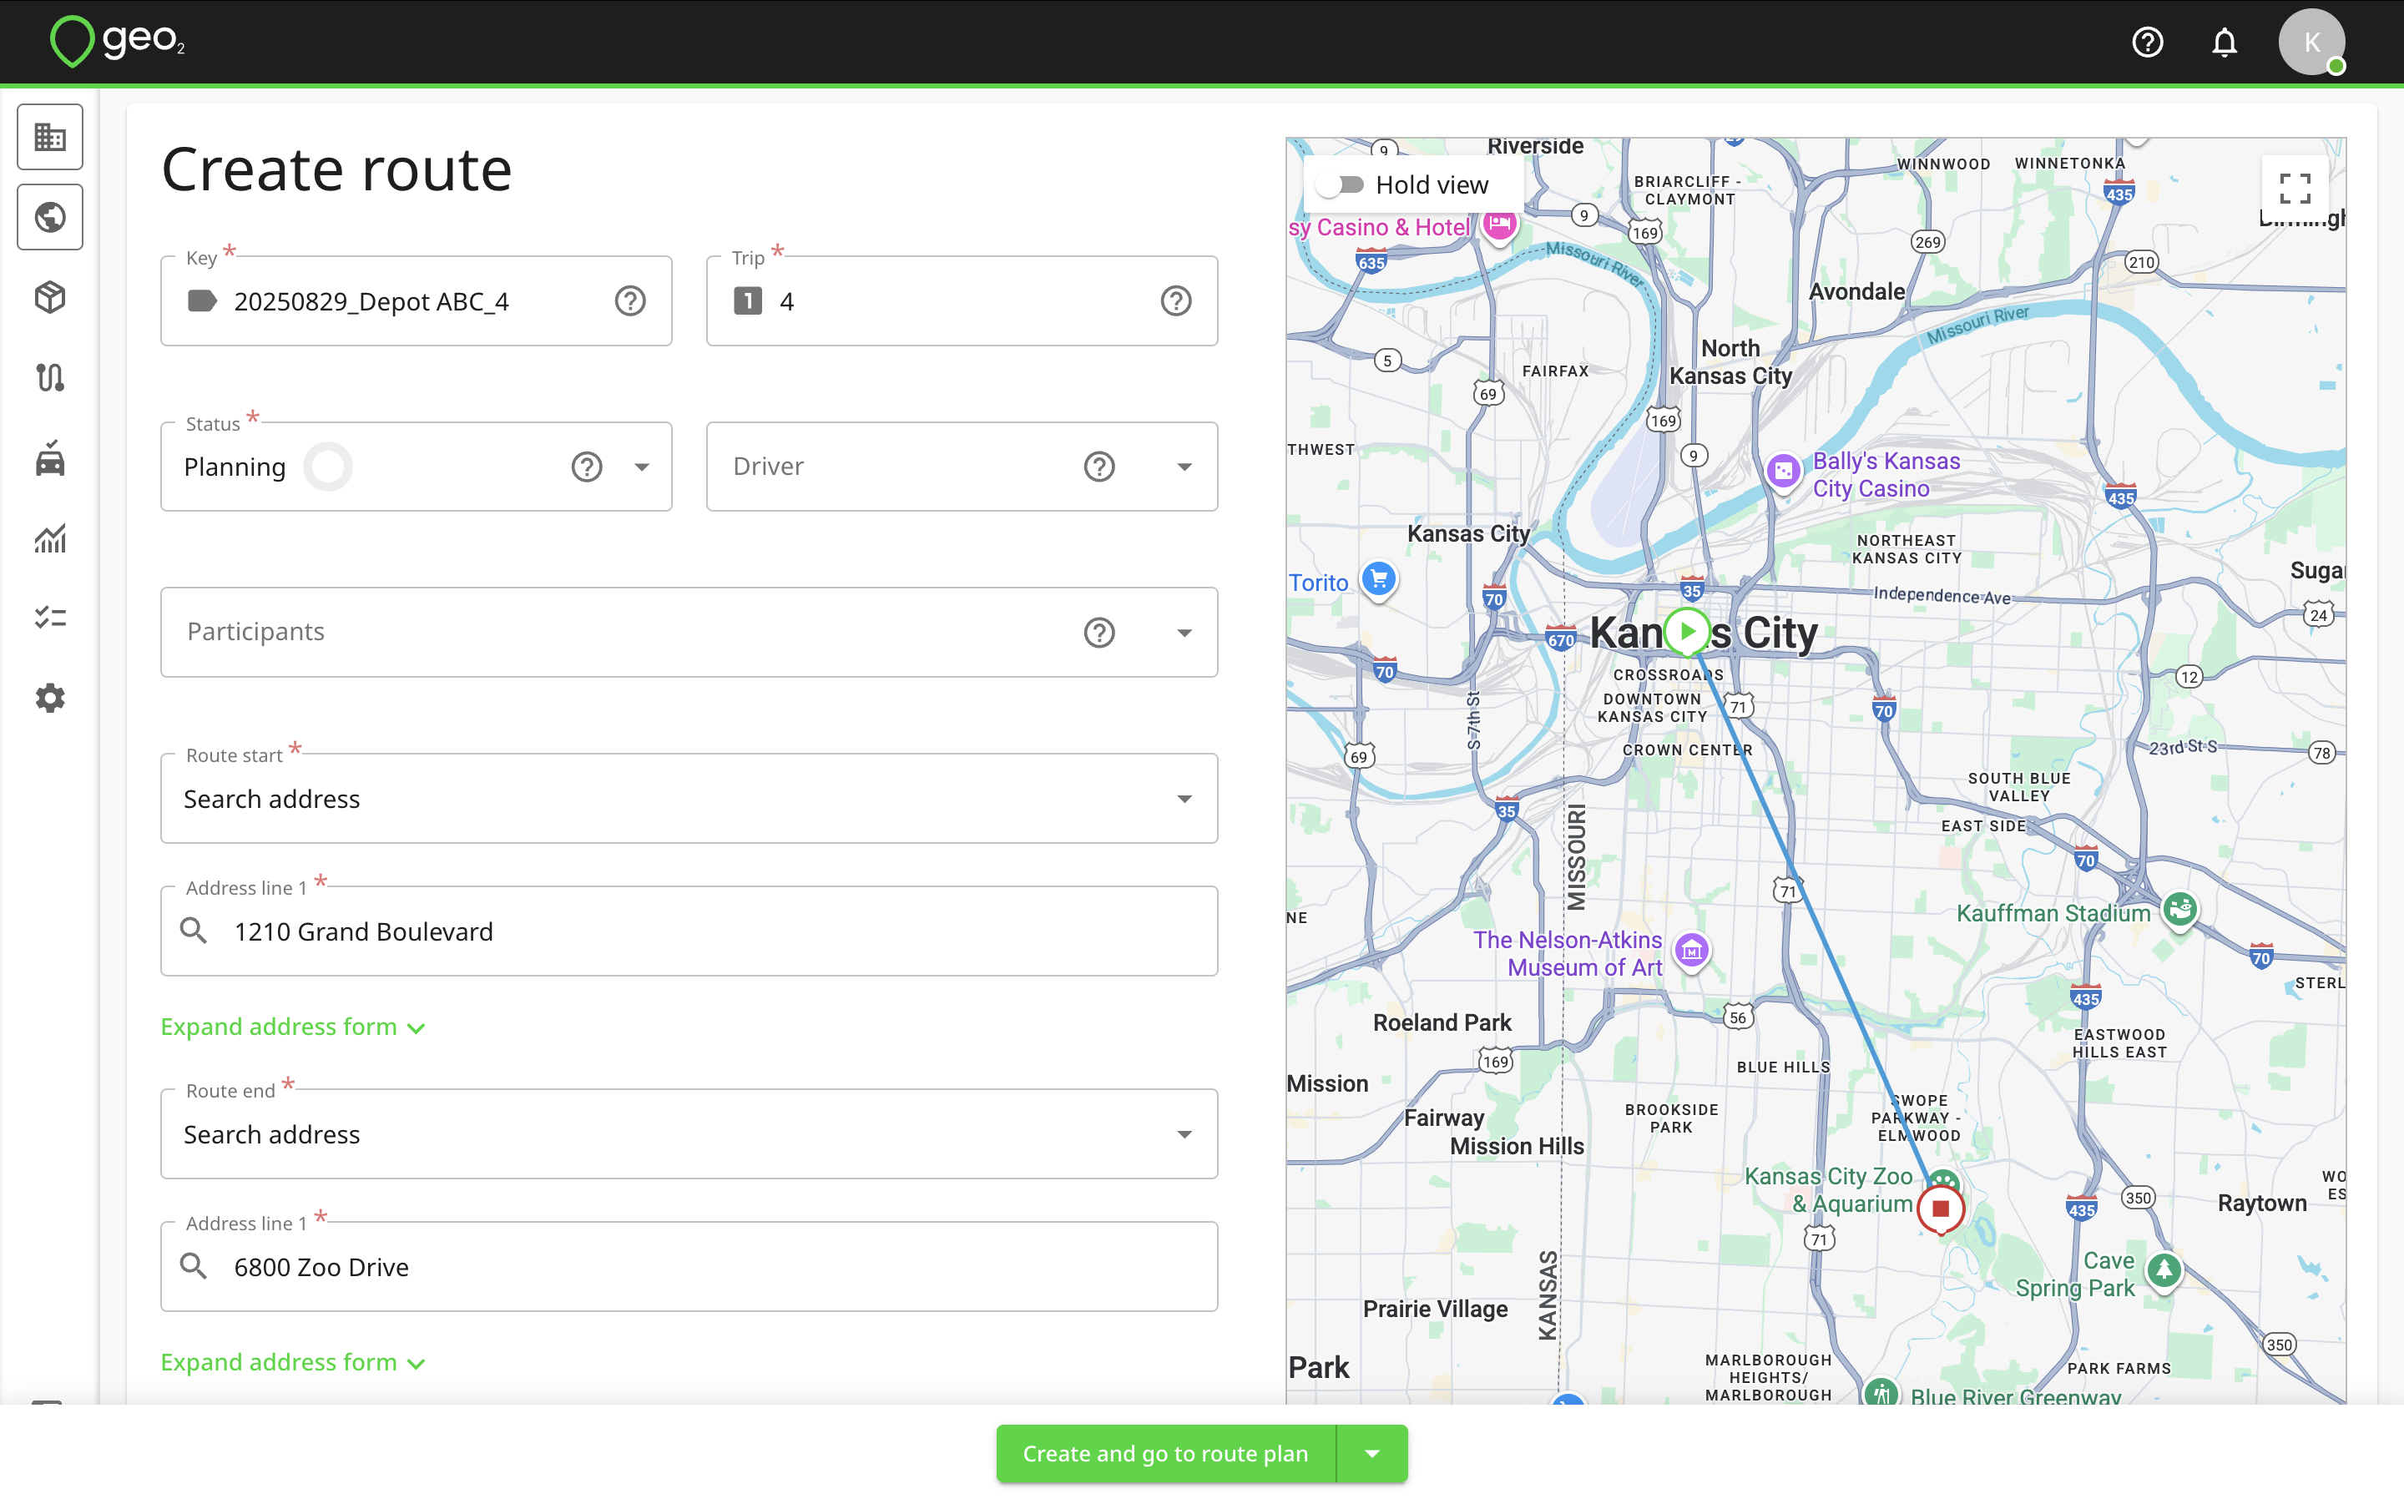Open the building grid sidebar icon
This screenshot has height=1499, width=2404.
51,137
